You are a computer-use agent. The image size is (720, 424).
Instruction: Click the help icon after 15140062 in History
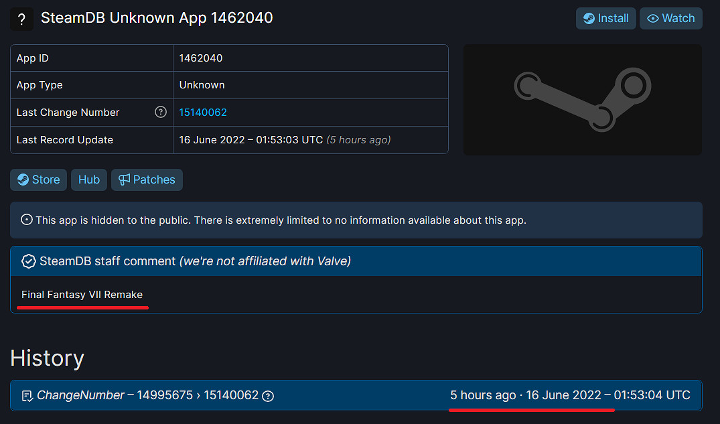pyautogui.click(x=268, y=396)
